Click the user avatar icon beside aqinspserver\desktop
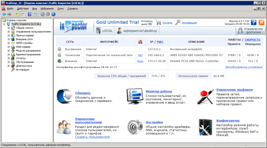 119,31
